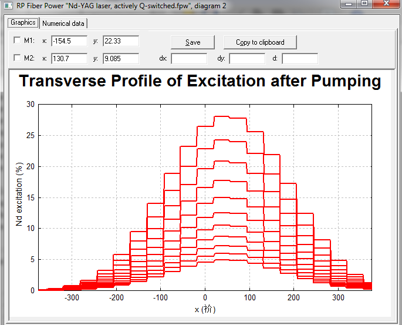The image size is (402, 325).
Task: Click the top peak of excitation curve
Action: (x=222, y=116)
